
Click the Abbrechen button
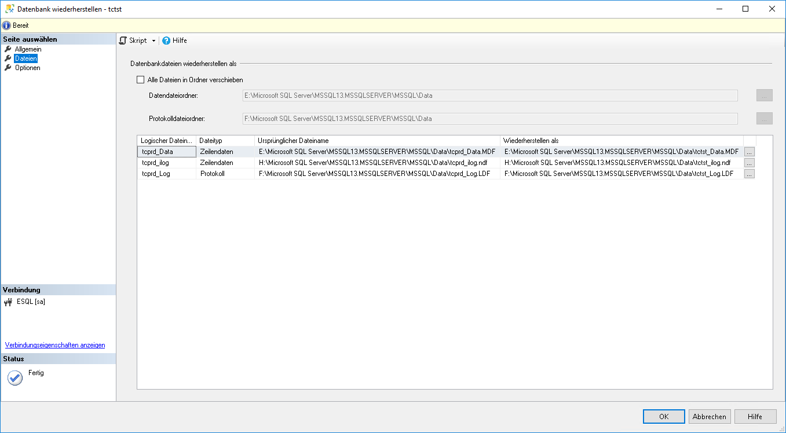pos(710,416)
